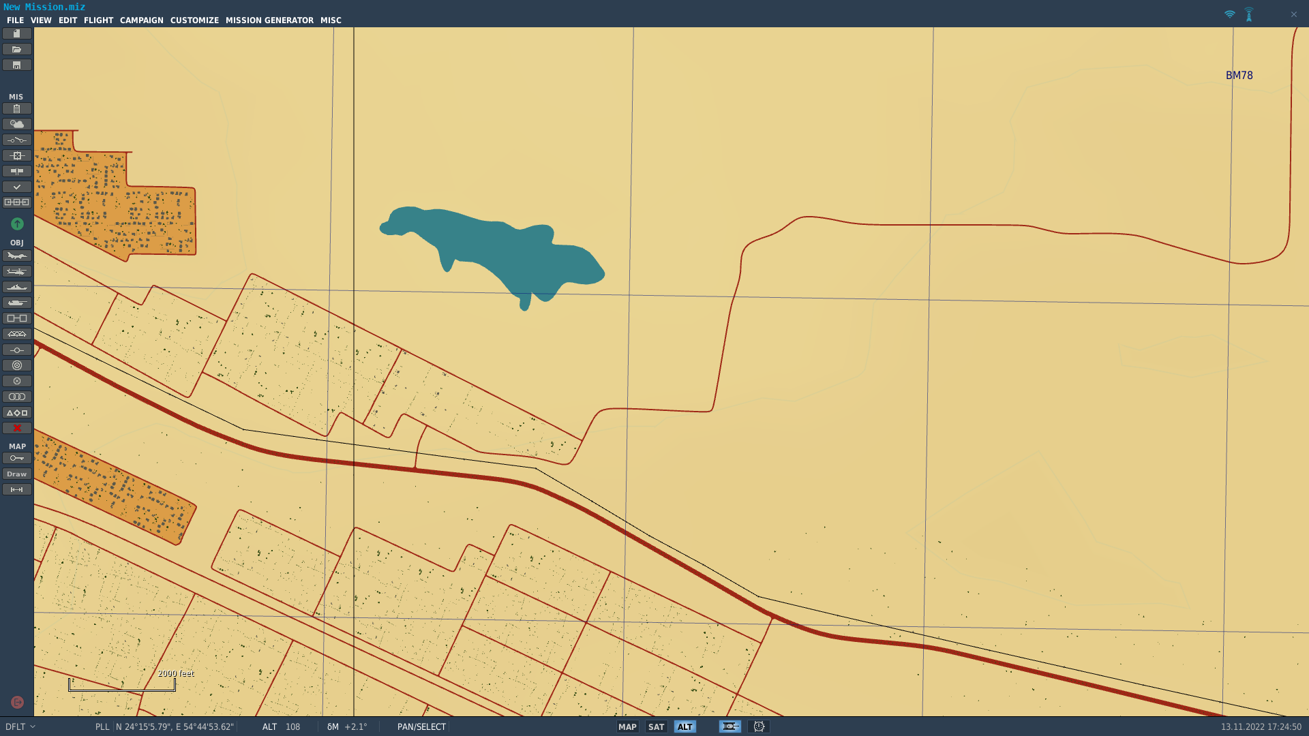
Task: Select the ship group tool
Action: 16,287
